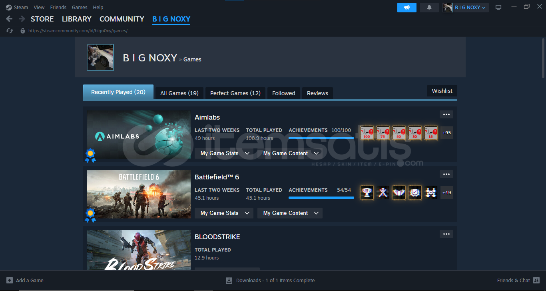Switch to the Reviews tab
The height and width of the screenshot is (291, 546).
coord(317,93)
